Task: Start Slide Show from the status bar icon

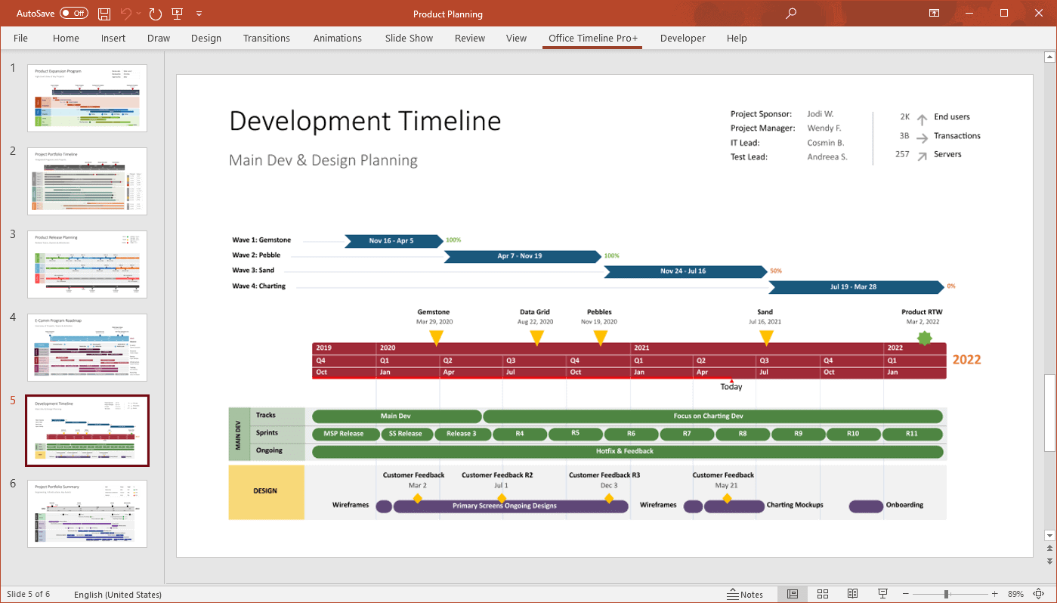Action: click(x=882, y=594)
